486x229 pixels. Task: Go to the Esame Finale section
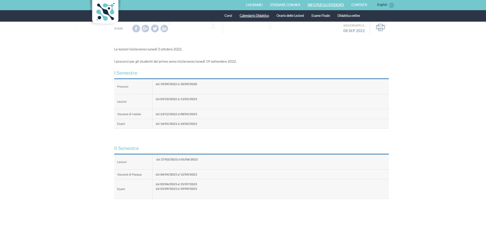[x=321, y=16]
